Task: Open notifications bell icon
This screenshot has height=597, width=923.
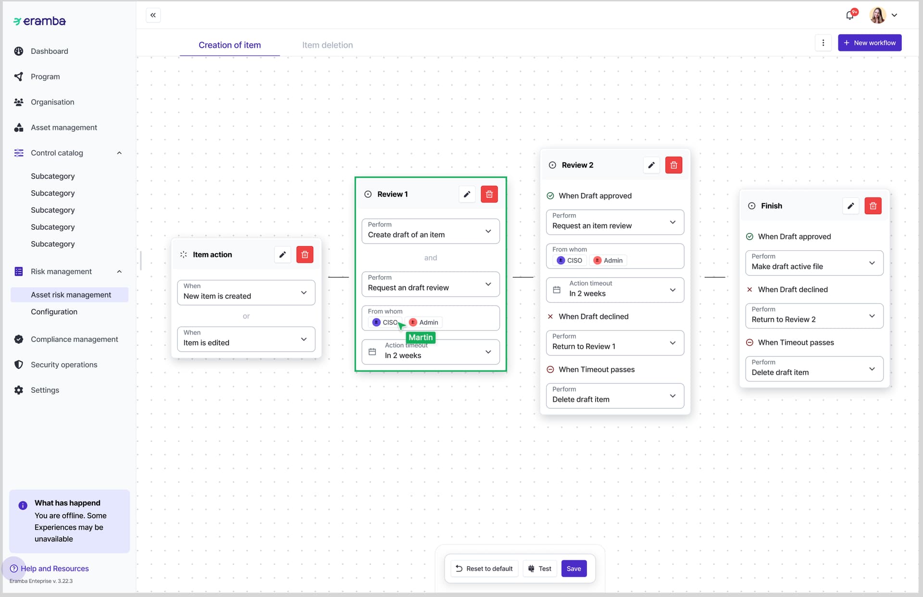Action: pyautogui.click(x=850, y=15)
